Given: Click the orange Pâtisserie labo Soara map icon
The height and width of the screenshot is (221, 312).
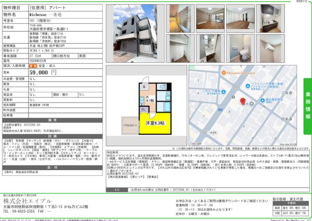Looking at the screenshot, I should (224, 73).
